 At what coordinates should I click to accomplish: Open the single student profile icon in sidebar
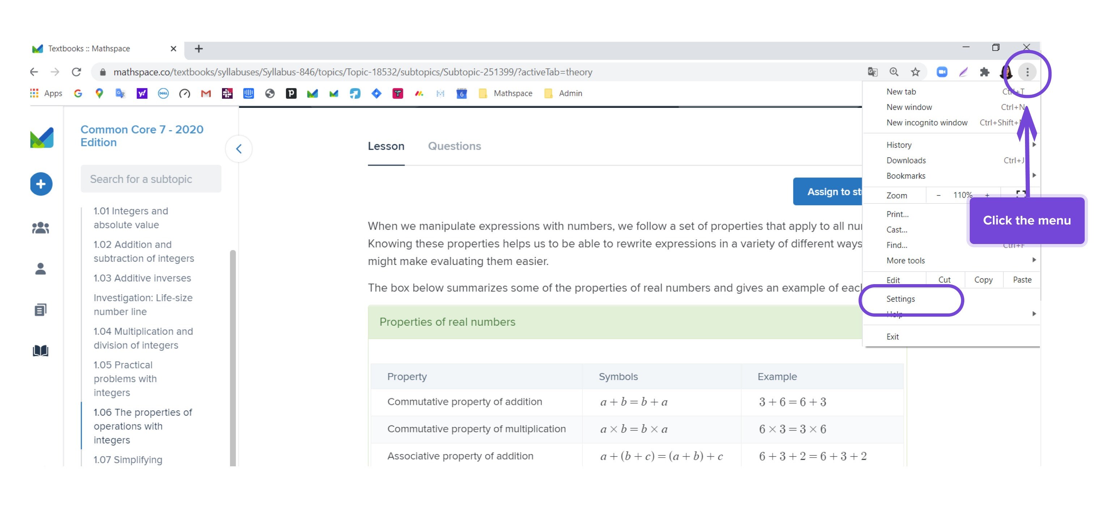40,269
